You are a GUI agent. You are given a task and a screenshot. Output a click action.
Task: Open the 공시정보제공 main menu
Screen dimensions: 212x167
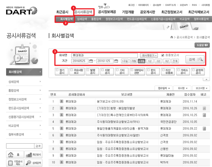click(107, 12)
